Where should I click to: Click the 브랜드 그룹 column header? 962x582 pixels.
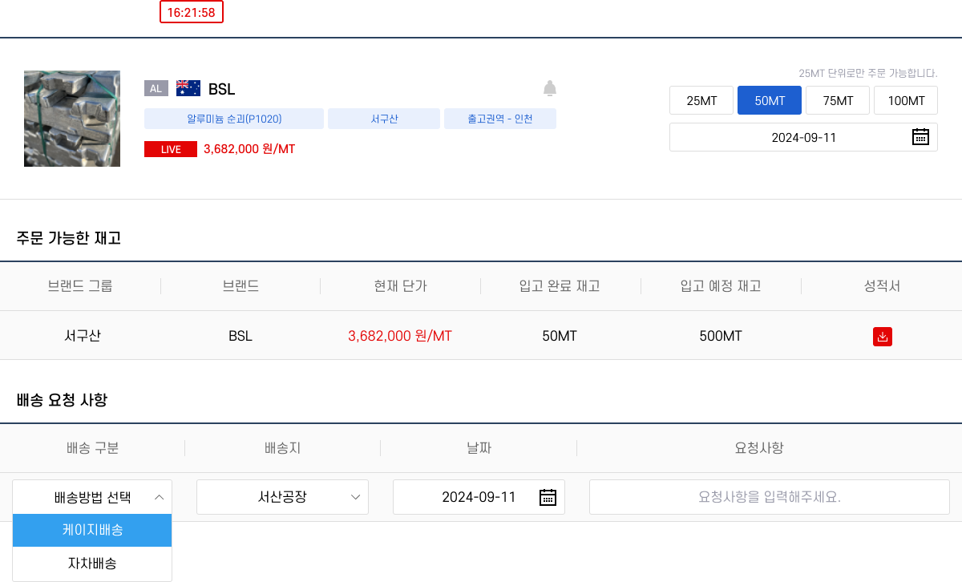[80, 286]
